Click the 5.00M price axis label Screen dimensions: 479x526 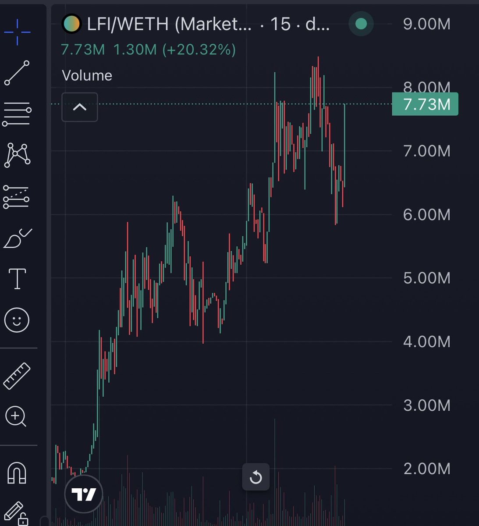(x=427, y=278)
